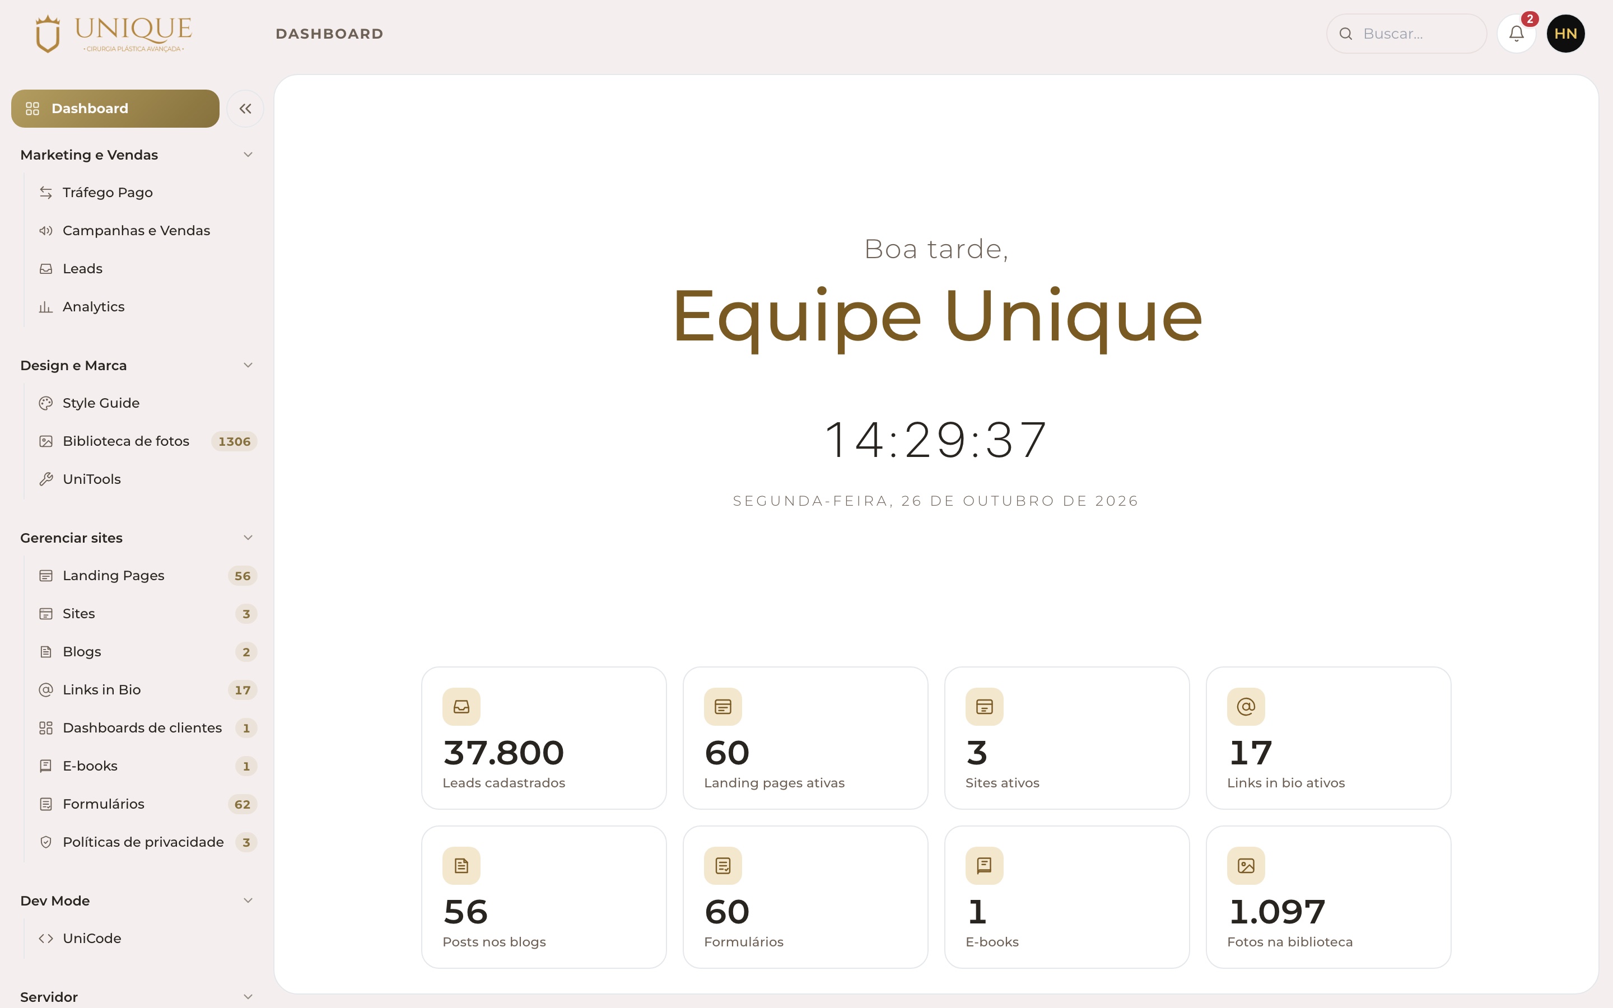Collapse the Gerenciar sites section chevron
The image size is (1613, 1008).
pos(248,538)
